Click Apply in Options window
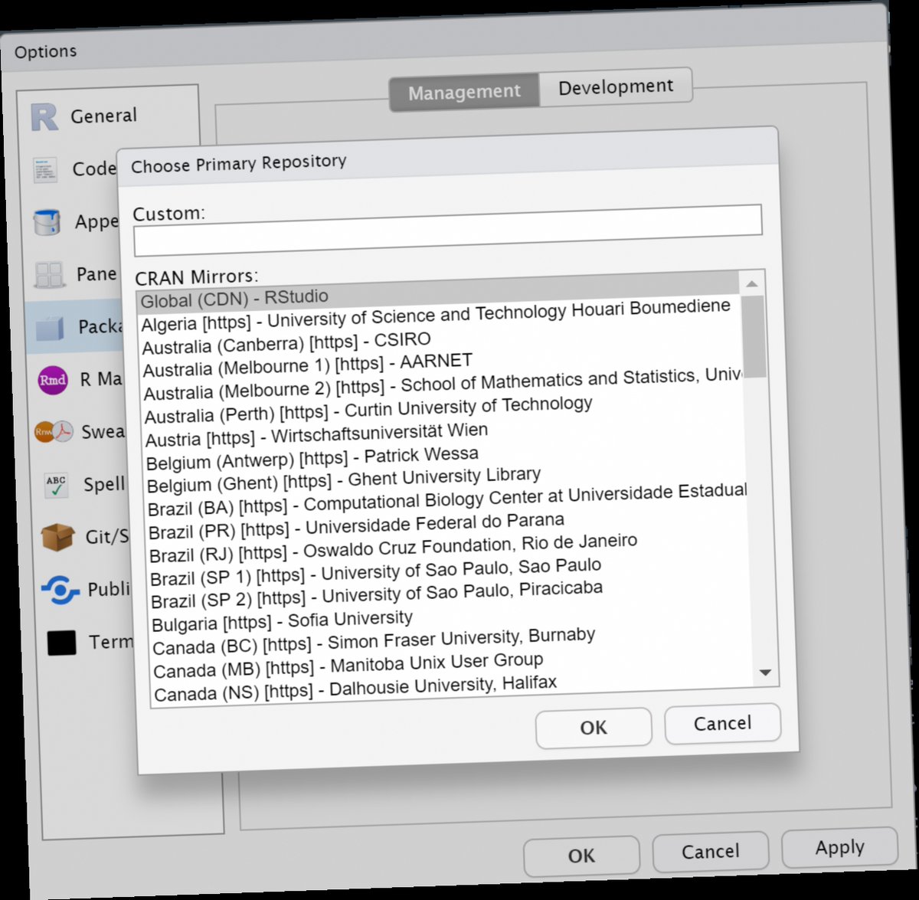The image size is (919, 900). pyautogui.click(x=839, y=847)
